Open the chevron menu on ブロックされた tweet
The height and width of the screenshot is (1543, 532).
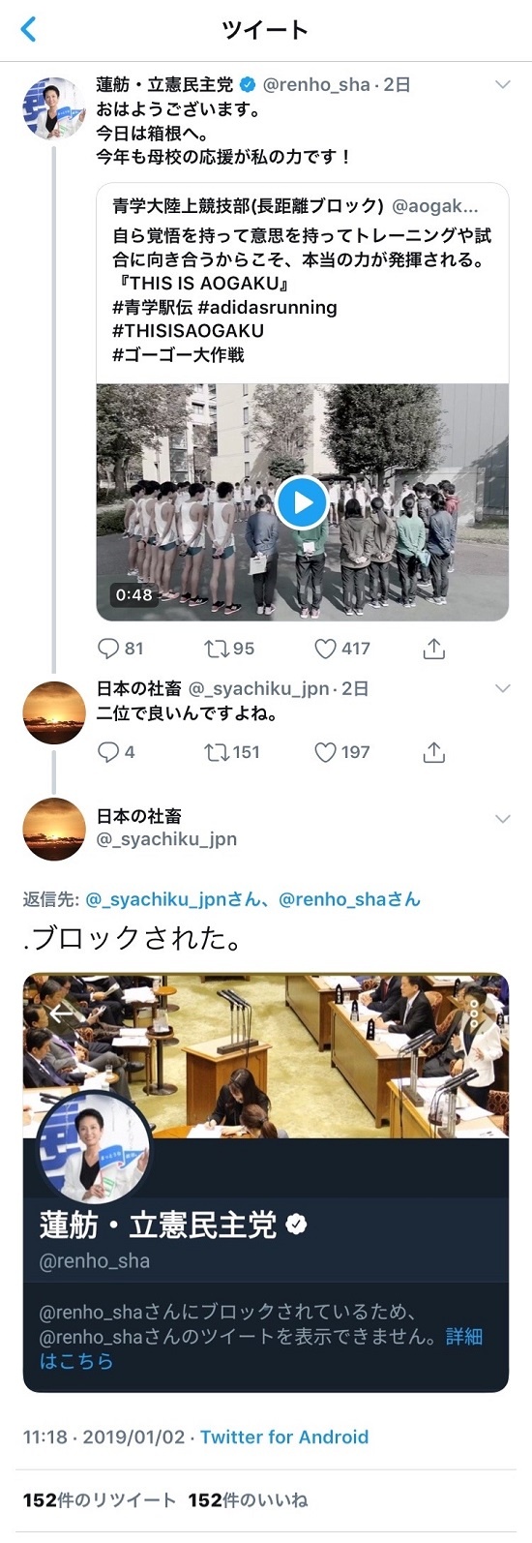coord(502,818)
